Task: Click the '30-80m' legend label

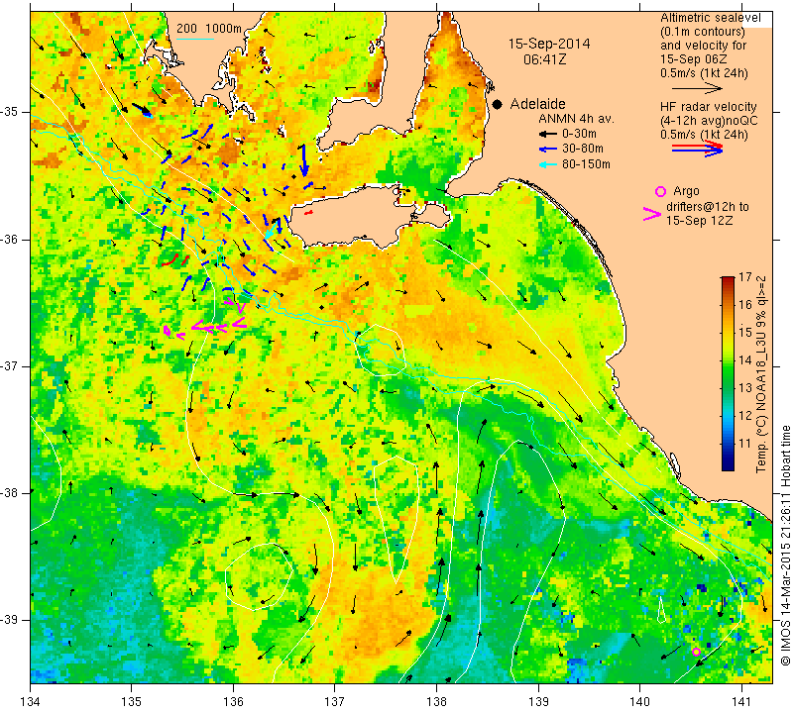Action: tap(583, 150)
